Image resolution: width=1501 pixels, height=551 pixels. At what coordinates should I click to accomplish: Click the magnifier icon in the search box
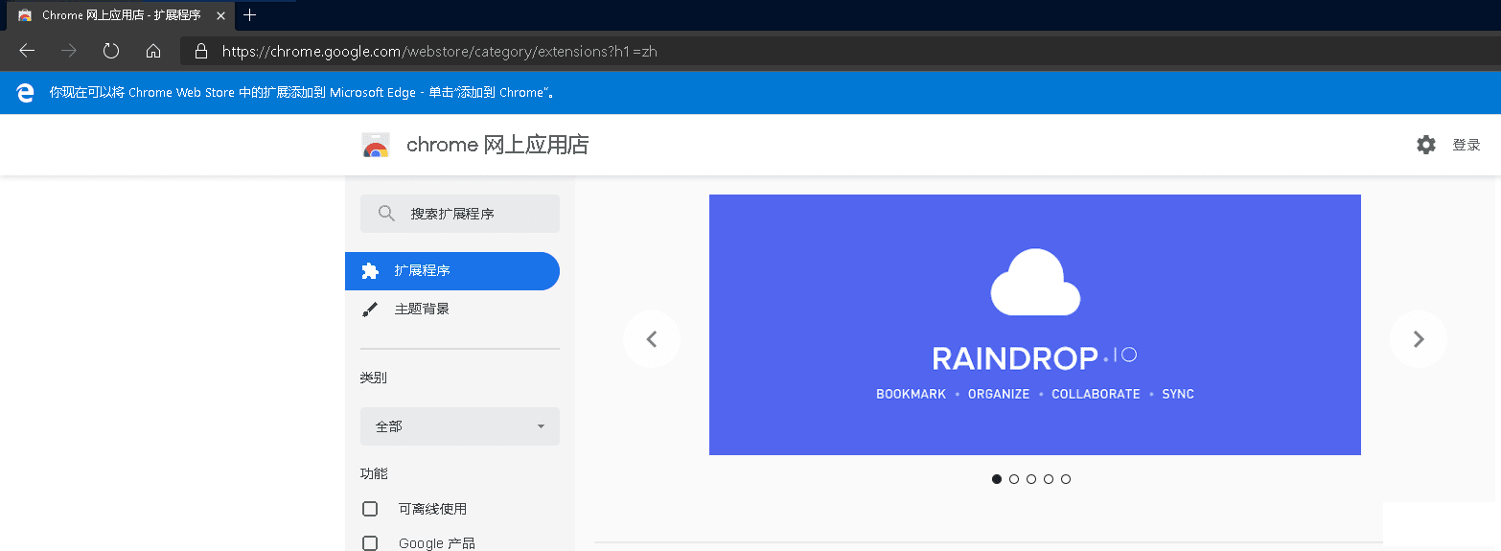tap(386, 214)
